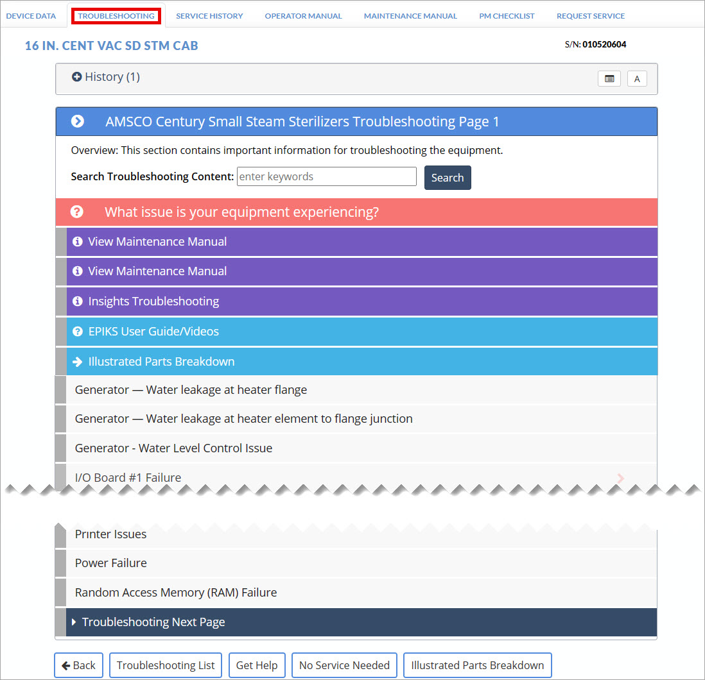Click the No Service Needed button
The width and height of the screenshot is (705, 680).
coord(344,665)
